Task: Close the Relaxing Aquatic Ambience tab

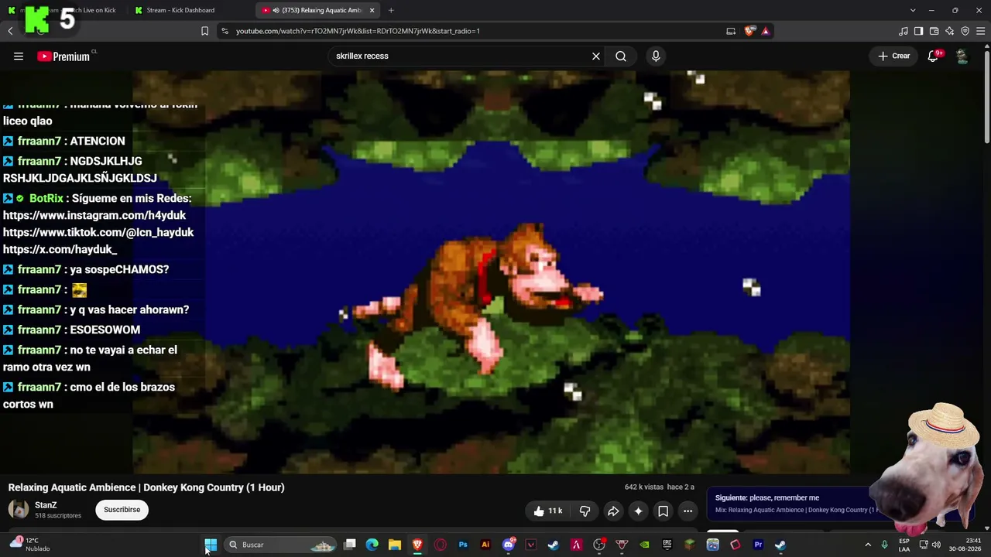Action: click(x=372, y=10)
